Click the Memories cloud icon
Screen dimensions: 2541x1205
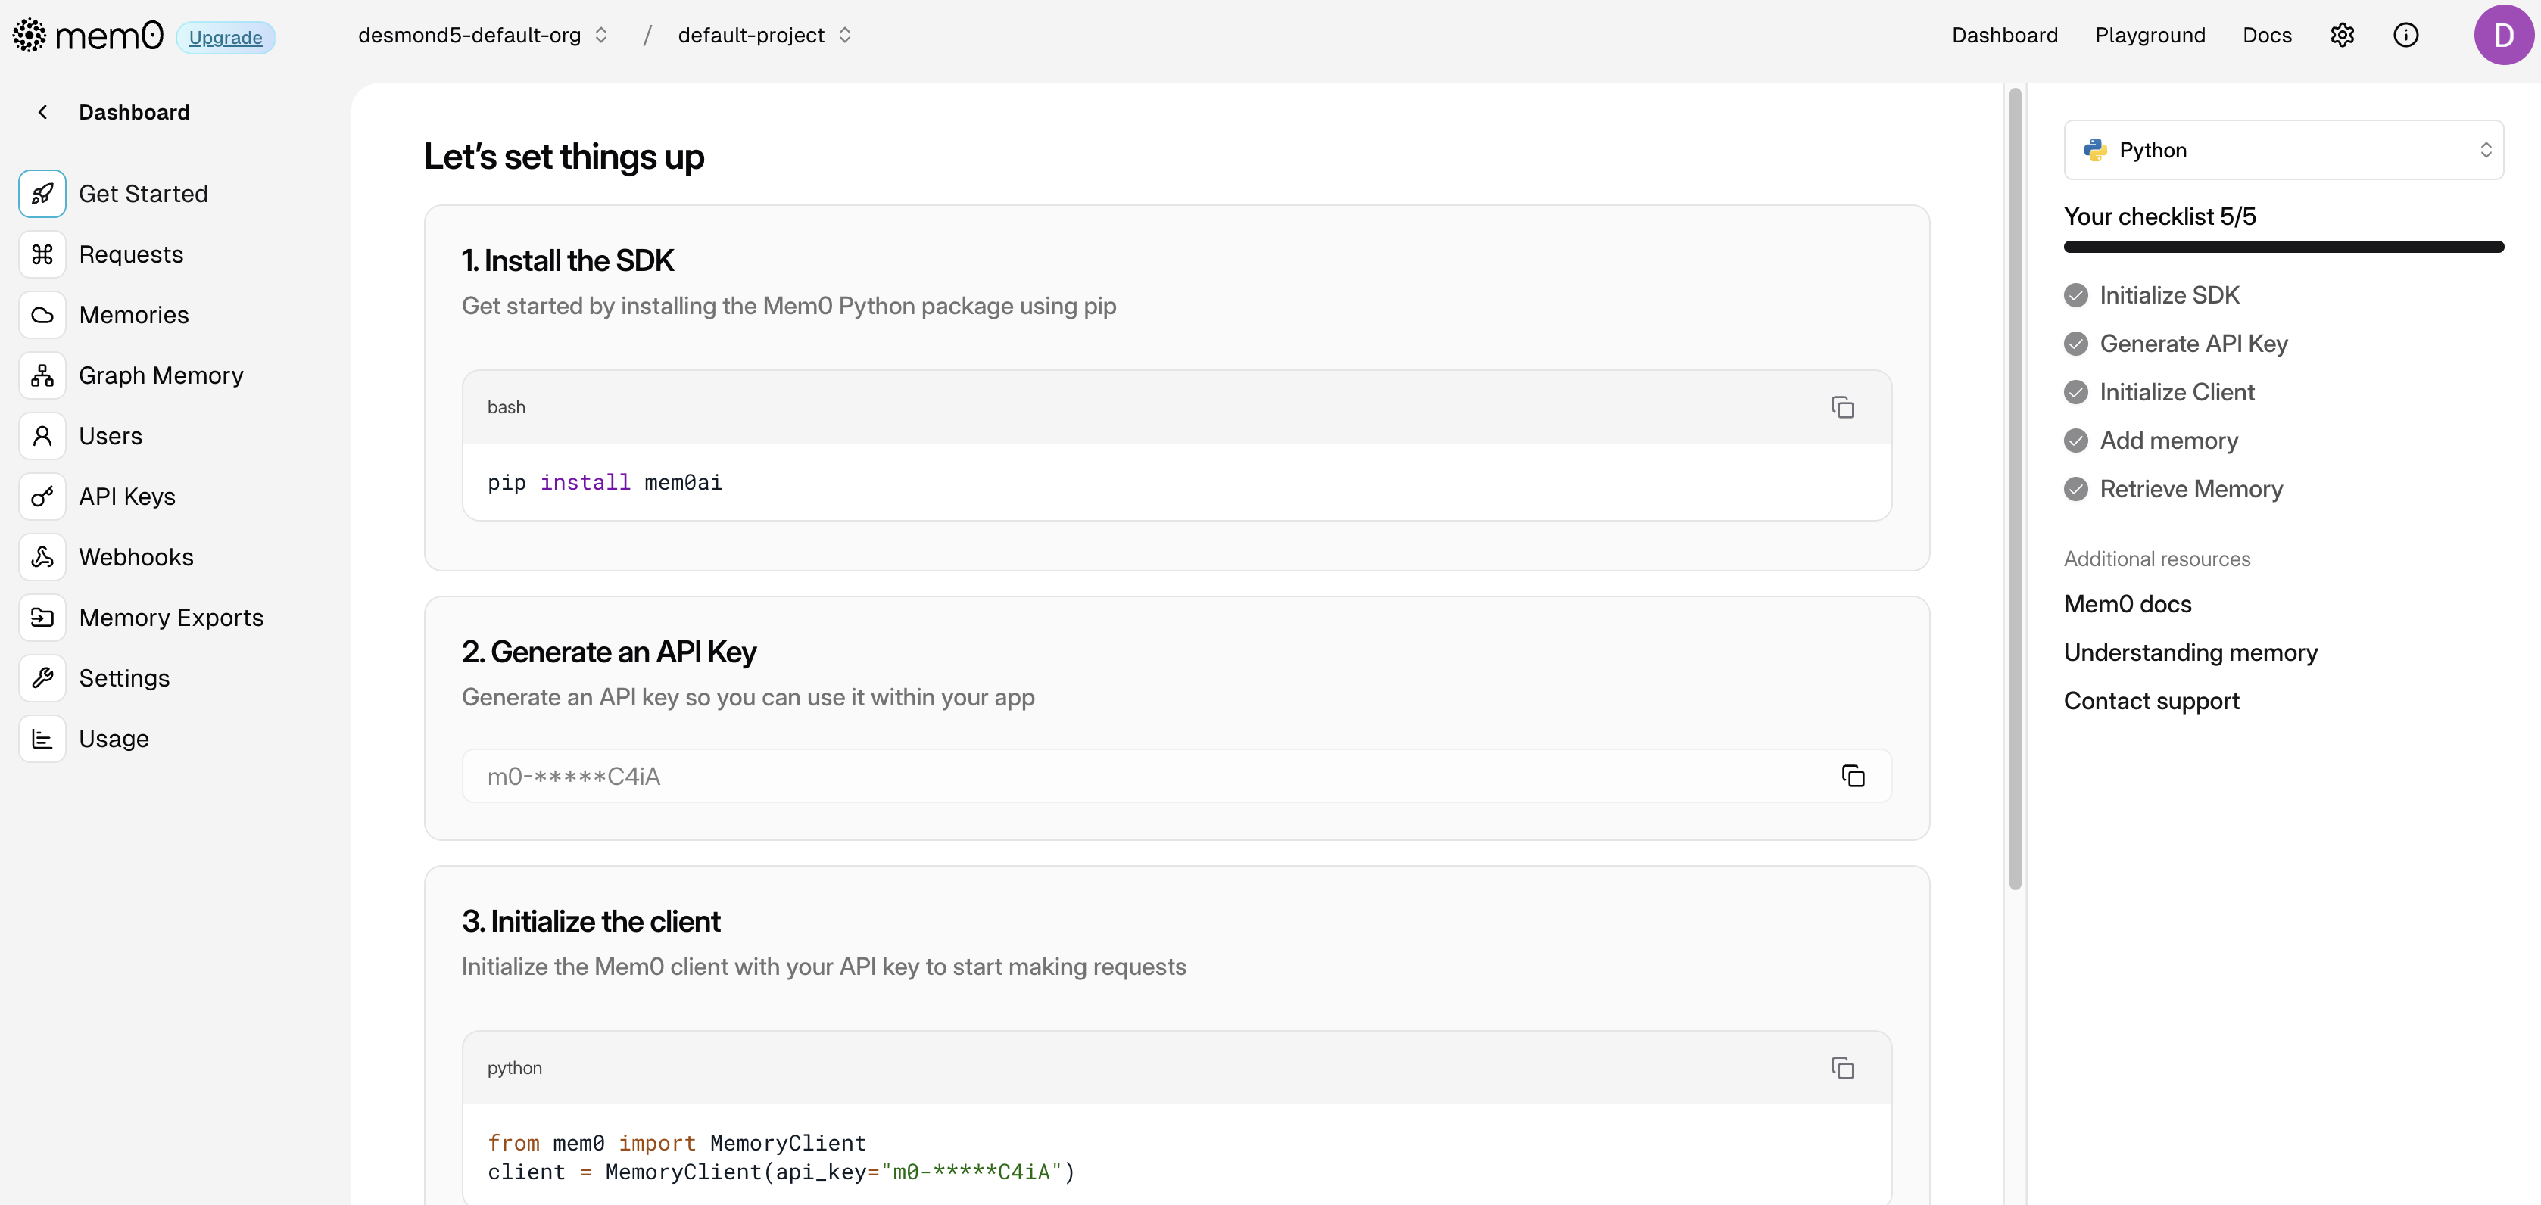pos(42,315)
